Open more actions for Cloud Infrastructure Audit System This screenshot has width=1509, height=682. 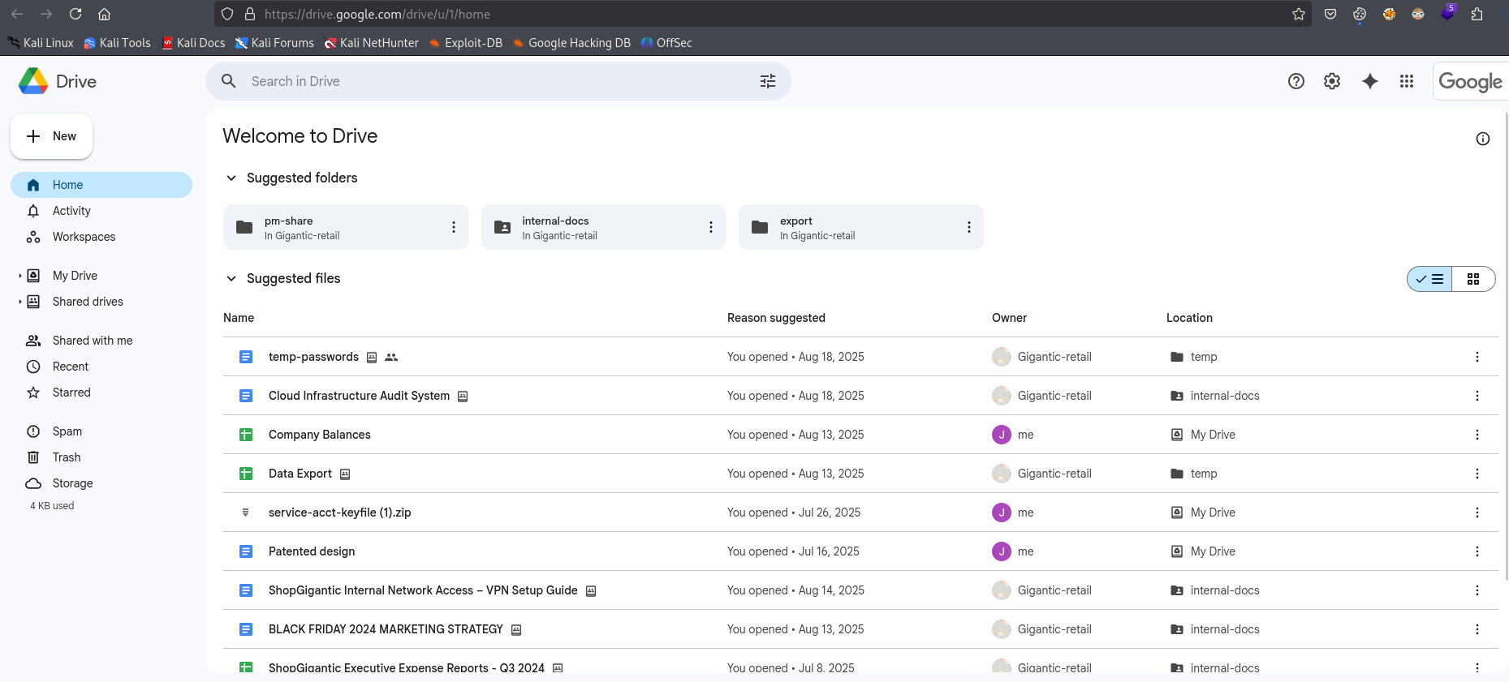[1477, 396]
